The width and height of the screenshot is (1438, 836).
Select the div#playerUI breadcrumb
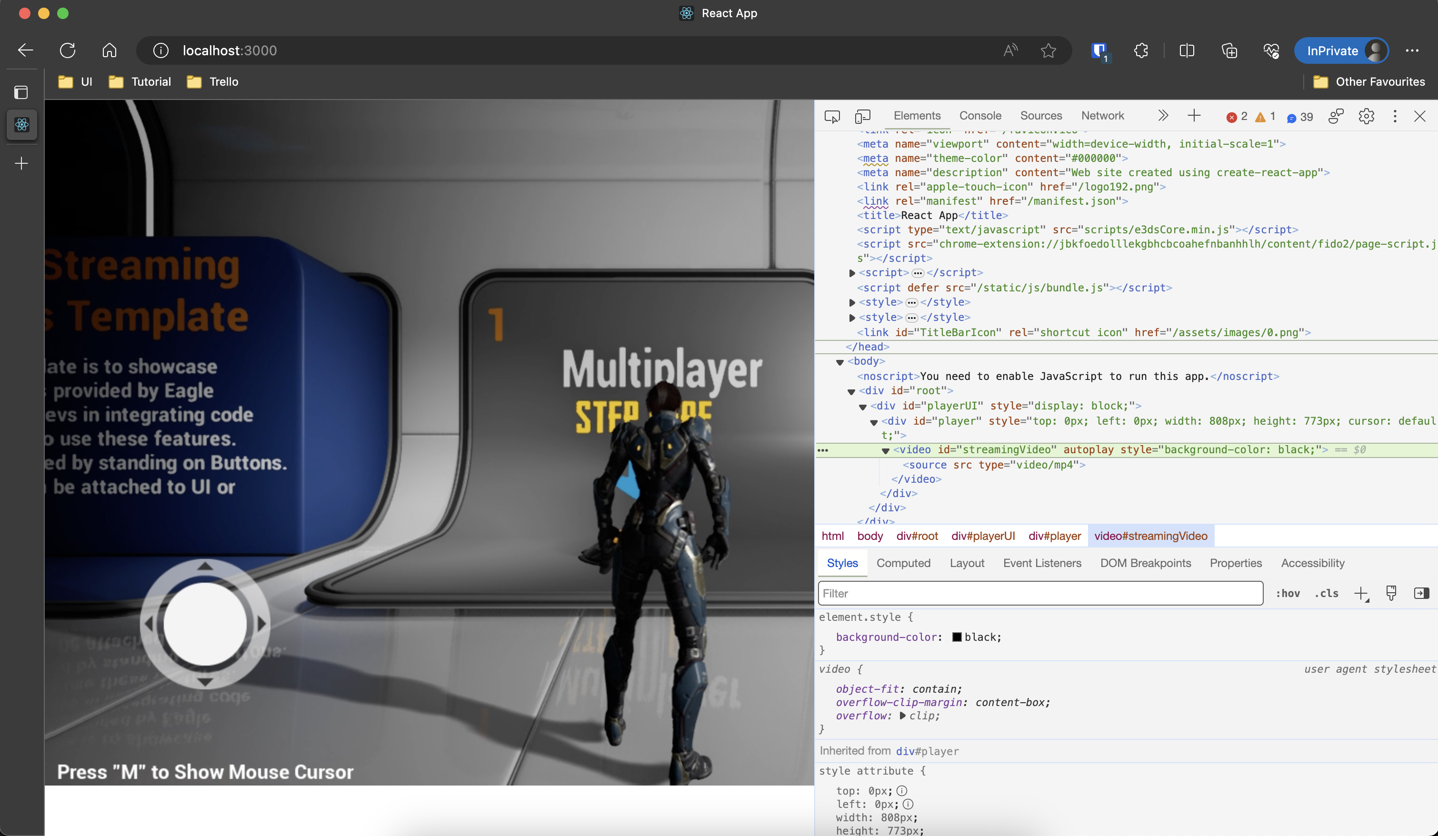tap(983, 536)
